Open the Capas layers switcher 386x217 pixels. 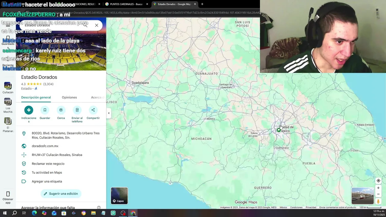[x=119, y=196]
